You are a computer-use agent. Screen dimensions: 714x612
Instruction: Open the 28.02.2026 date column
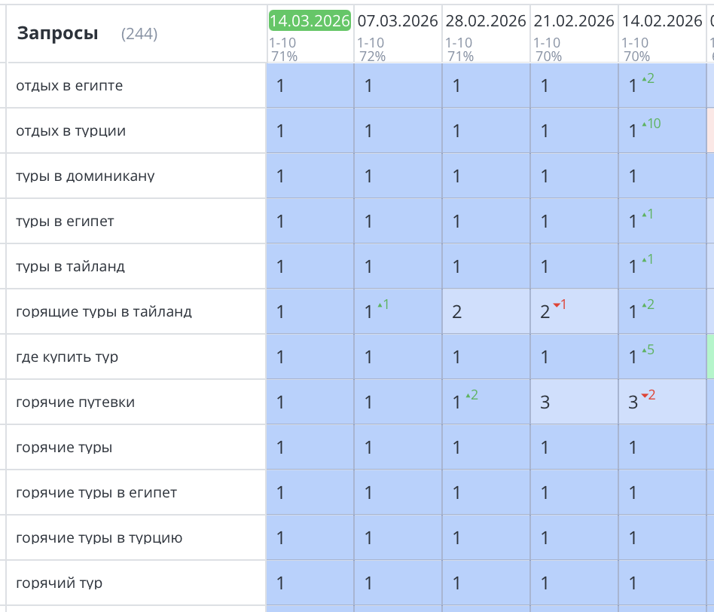click(x=486, y=20)
